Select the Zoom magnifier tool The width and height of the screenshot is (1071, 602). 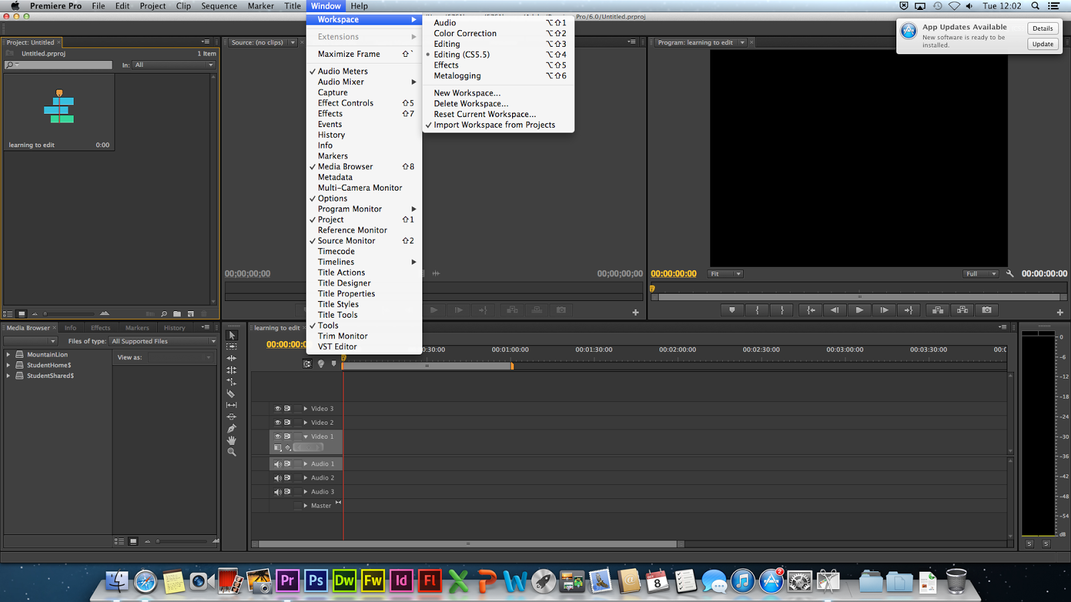232,452
